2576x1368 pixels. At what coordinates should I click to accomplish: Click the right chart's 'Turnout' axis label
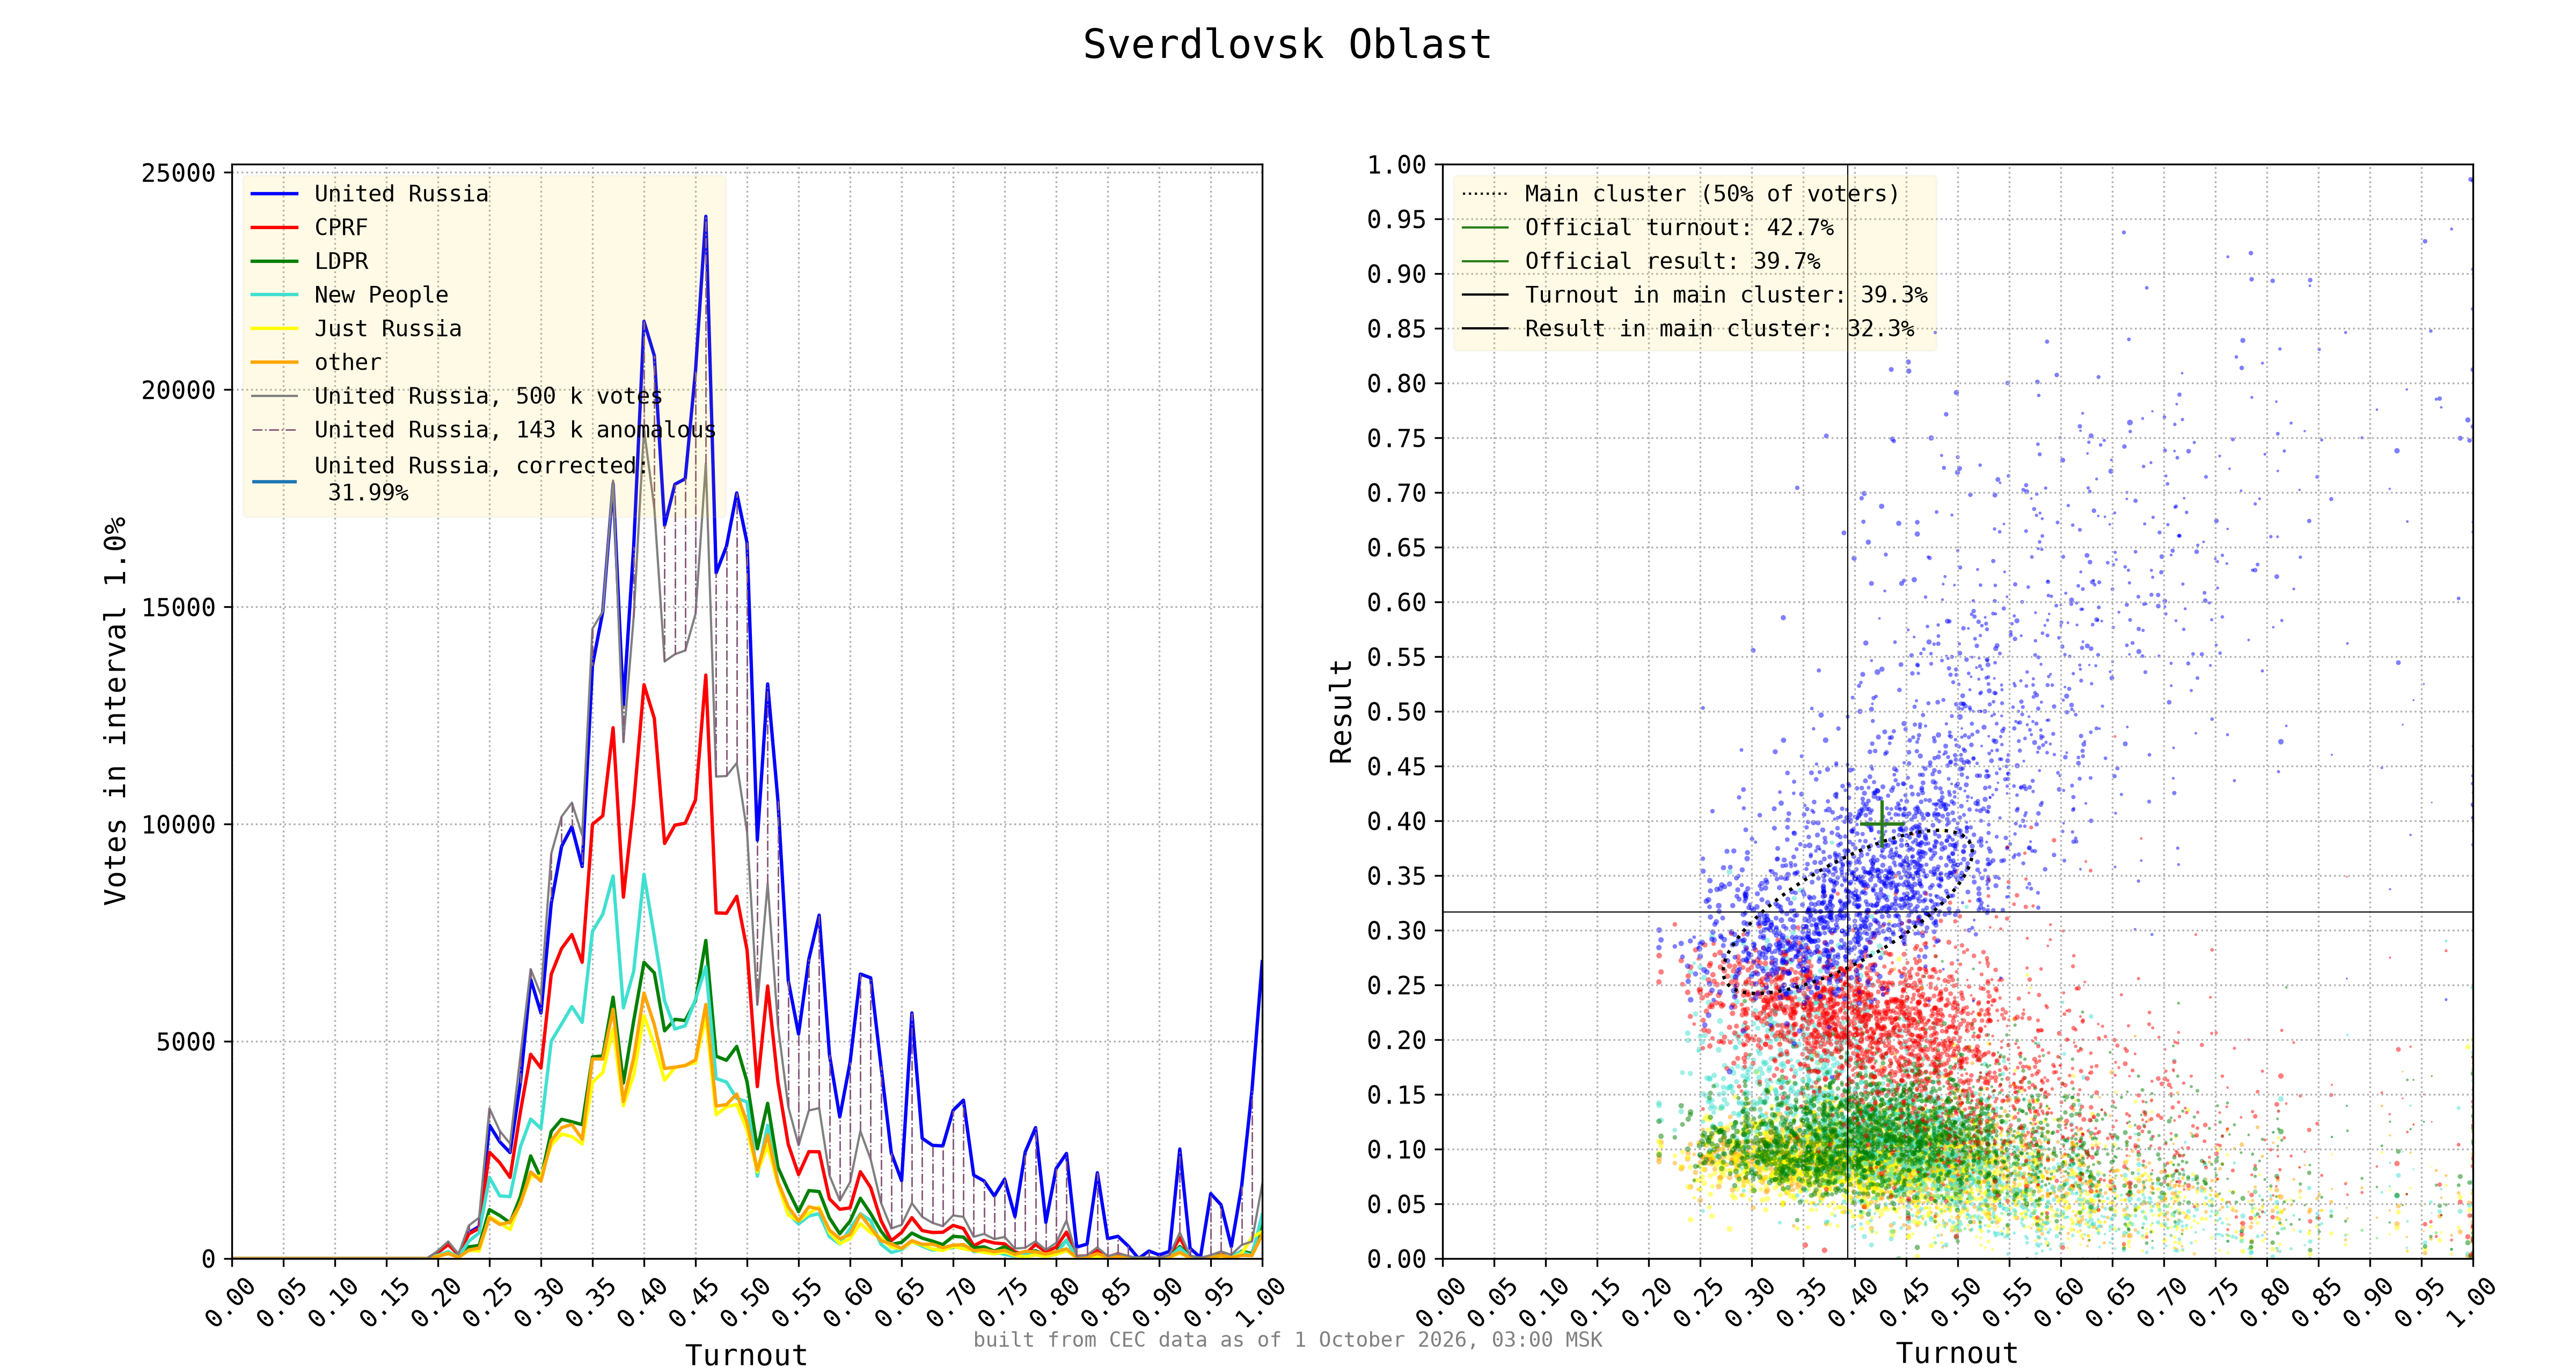coord(1957,1353)
